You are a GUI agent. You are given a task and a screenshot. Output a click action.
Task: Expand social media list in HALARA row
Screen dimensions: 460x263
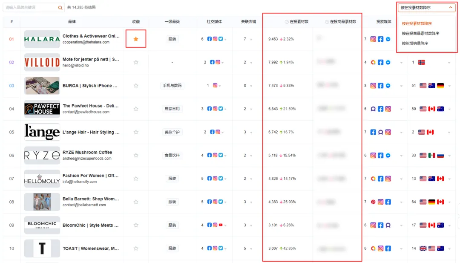225,39
